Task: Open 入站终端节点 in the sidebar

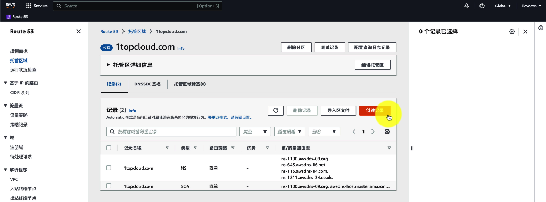Action: tap(23, 189)
